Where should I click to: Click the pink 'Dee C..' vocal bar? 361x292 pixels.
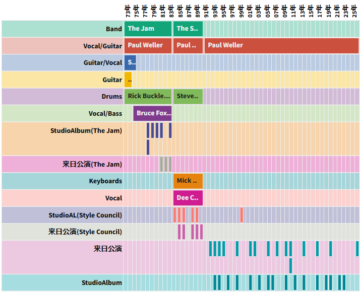[x=188, y=198]
